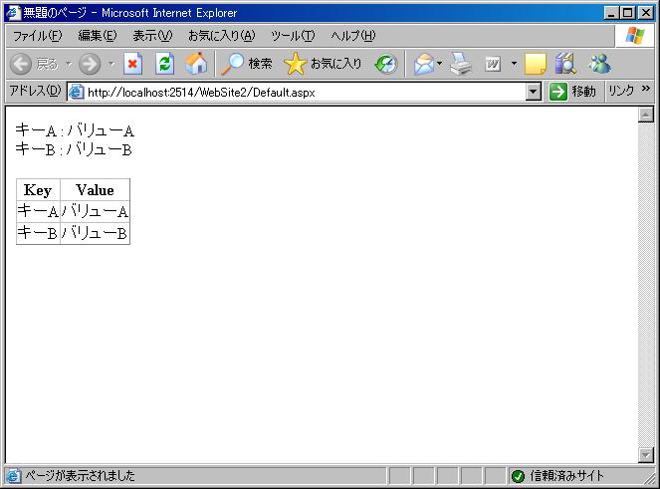This screenshot has width=660, height=489.
Task: Click table cell バリューB
Action: (95, 233)
